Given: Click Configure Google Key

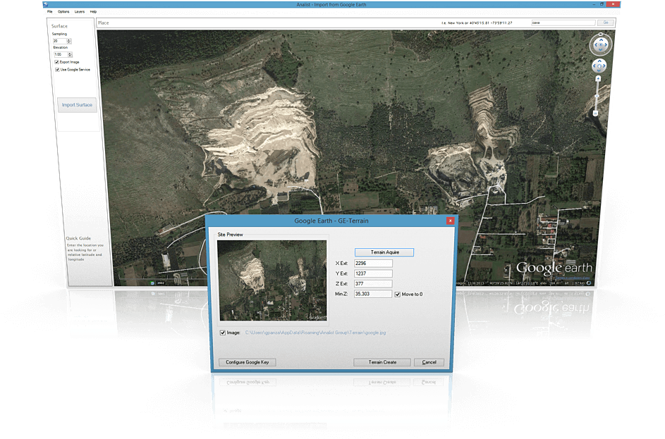Looking at the screenshot, I should click(x=247, y=361).
